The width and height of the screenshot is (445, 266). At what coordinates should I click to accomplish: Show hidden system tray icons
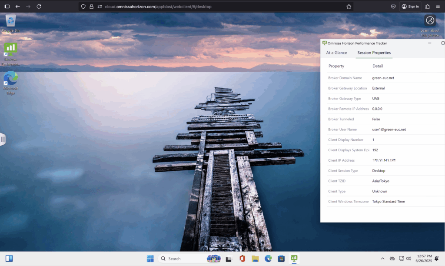(x=382, y=259)
